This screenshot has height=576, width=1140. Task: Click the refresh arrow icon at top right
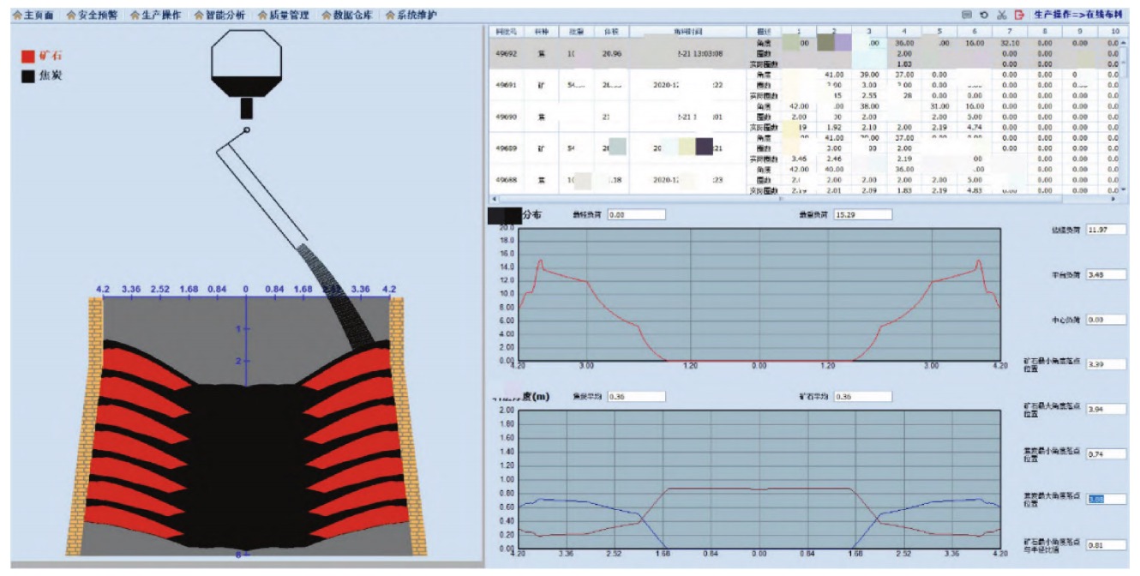tap(984, 15)
